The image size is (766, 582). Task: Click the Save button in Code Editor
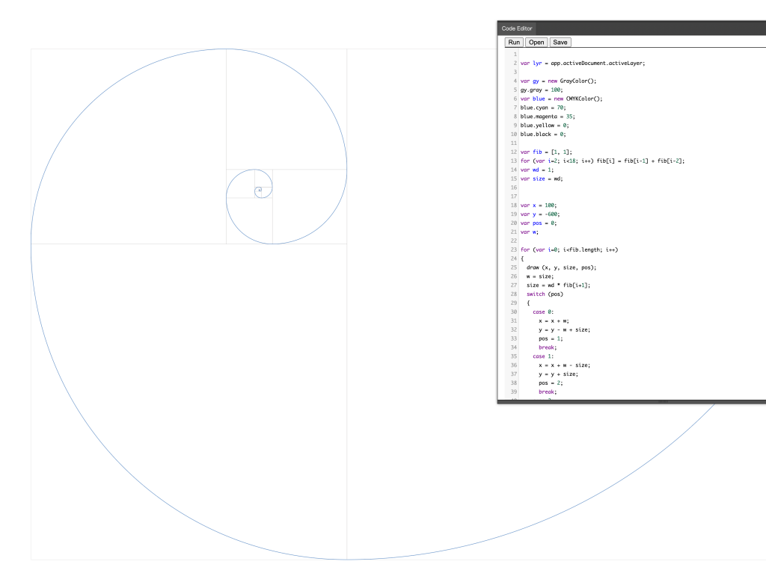560,43
